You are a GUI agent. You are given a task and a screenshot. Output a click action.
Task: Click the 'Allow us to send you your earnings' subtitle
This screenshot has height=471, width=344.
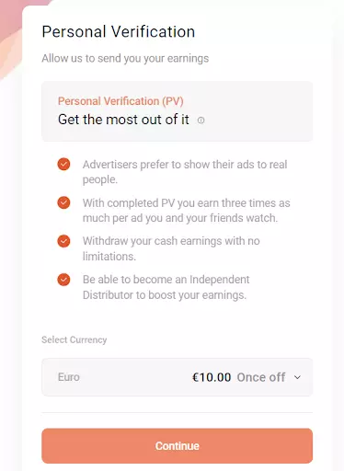pyautogui.click(x=125, y=58)
